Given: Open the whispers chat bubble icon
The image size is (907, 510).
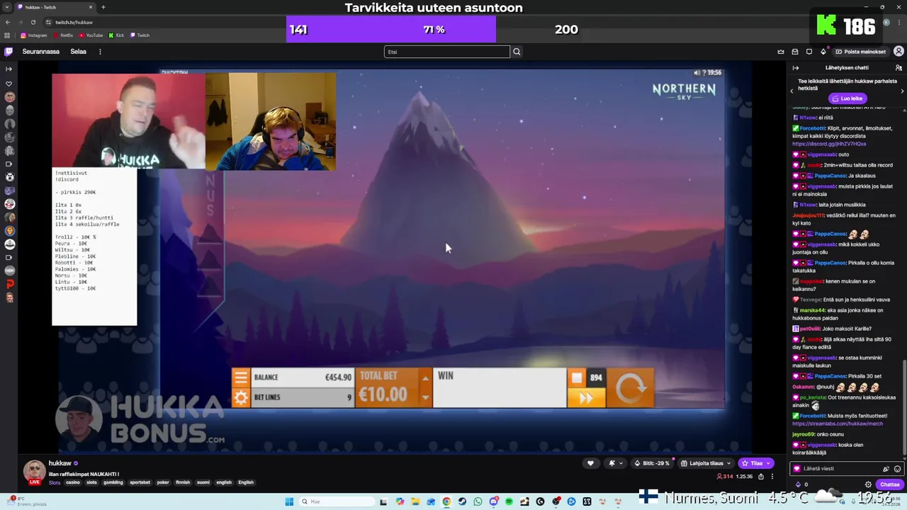Looking at the screenshot, I should click(809, 52).
